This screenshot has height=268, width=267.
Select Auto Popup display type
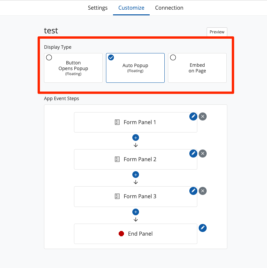pos(135,68)
